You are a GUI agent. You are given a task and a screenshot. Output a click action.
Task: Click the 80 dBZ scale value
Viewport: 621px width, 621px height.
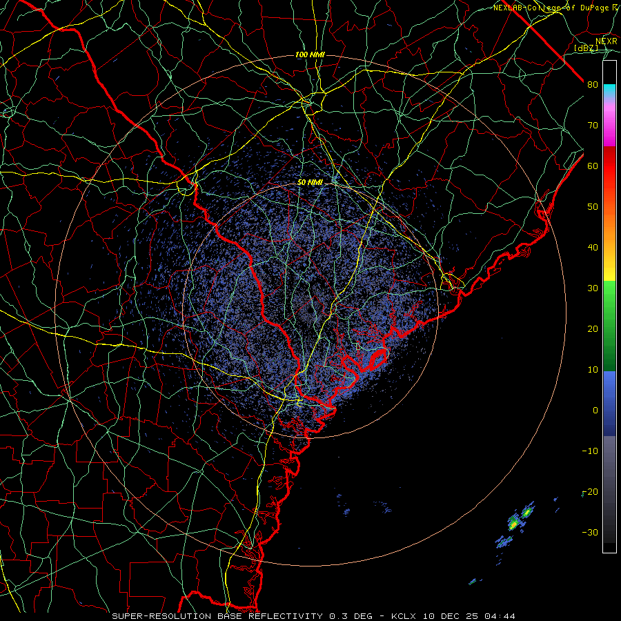click(x=593, y=85)
